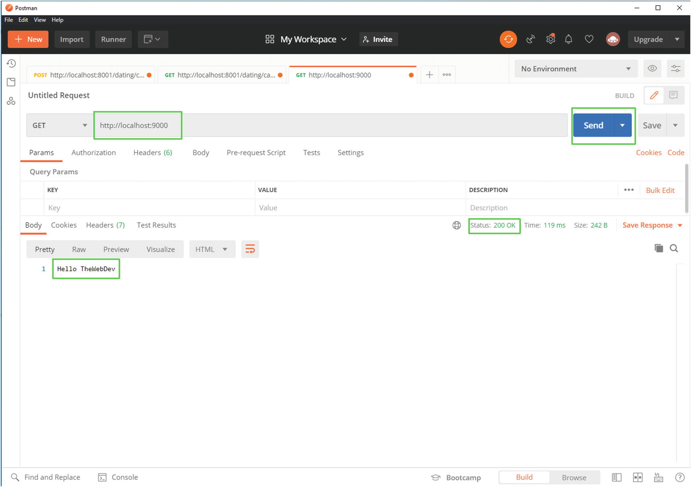Viewport: 691px width, 487px height.
Task: Click the blue Send button
Action: coord(593,126)
